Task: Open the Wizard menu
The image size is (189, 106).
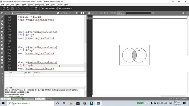Action: point(30,5)
